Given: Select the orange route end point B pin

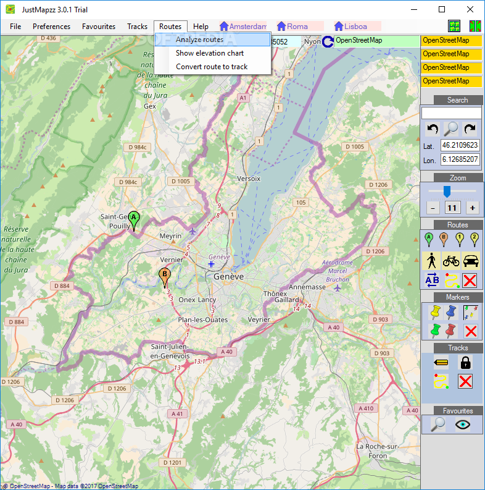Looking at the screenshot, I should point(444,239).
